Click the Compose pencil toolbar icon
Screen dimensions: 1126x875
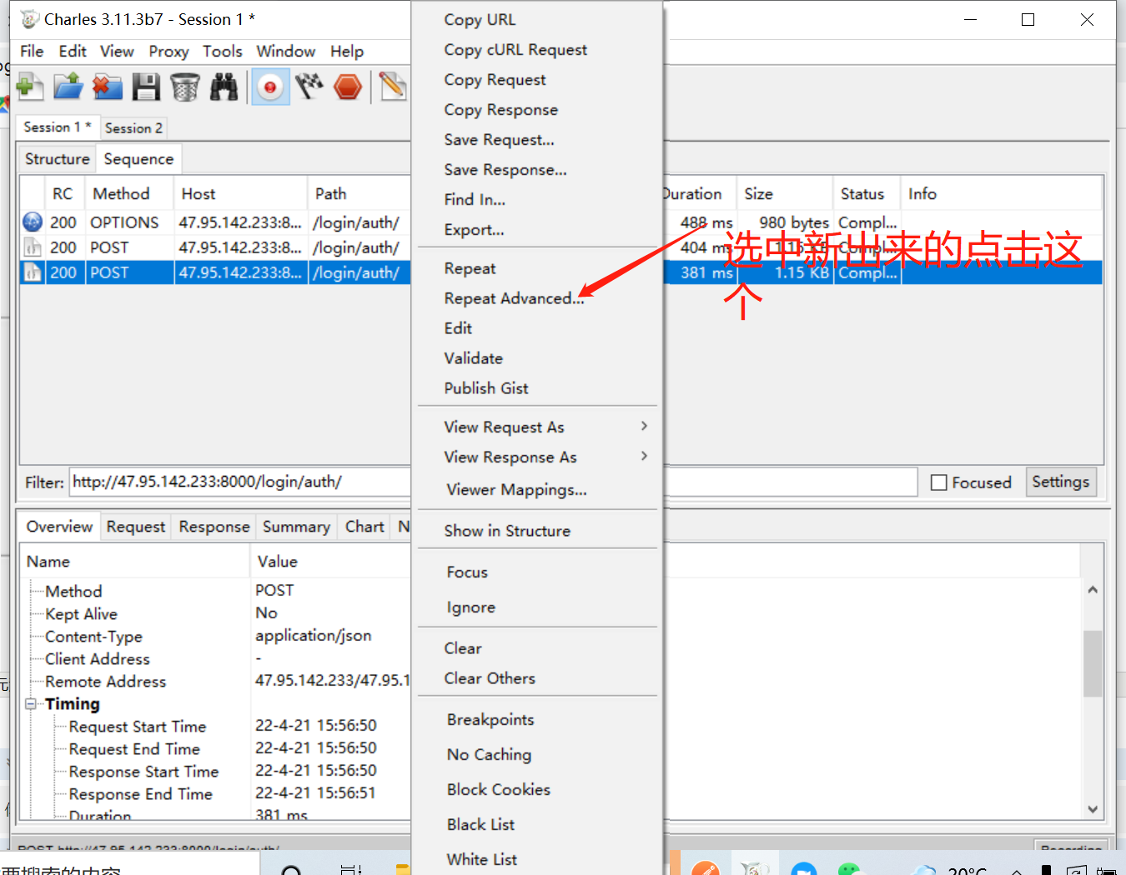pyautogui.click(x=392, y=87)
